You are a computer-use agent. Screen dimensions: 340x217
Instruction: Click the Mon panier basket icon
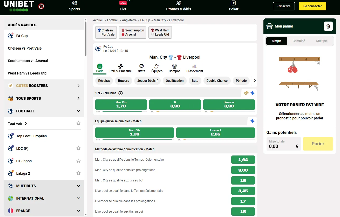(x=270, y=26)
